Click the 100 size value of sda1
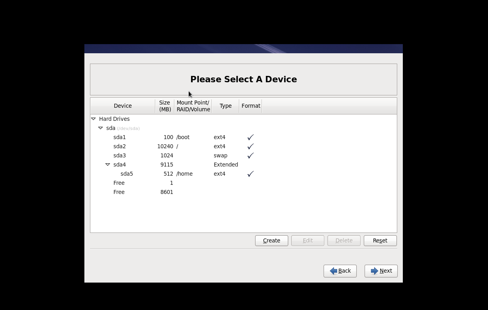 coord(168,137)
